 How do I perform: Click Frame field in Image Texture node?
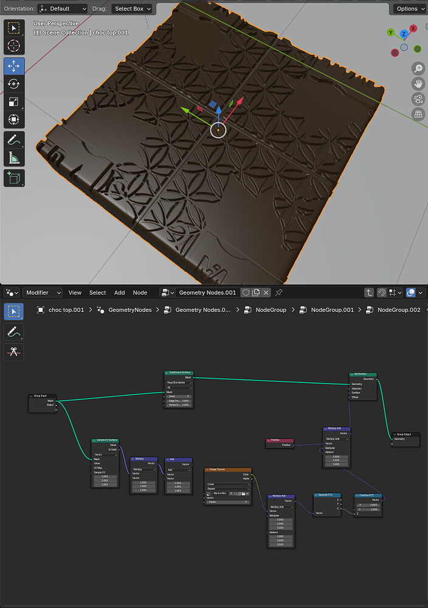pos(228,502)
